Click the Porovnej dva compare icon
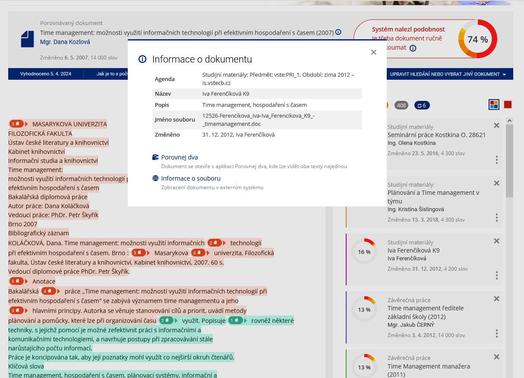The width and height of the screenshot is (524, 378). click(155, 157)
